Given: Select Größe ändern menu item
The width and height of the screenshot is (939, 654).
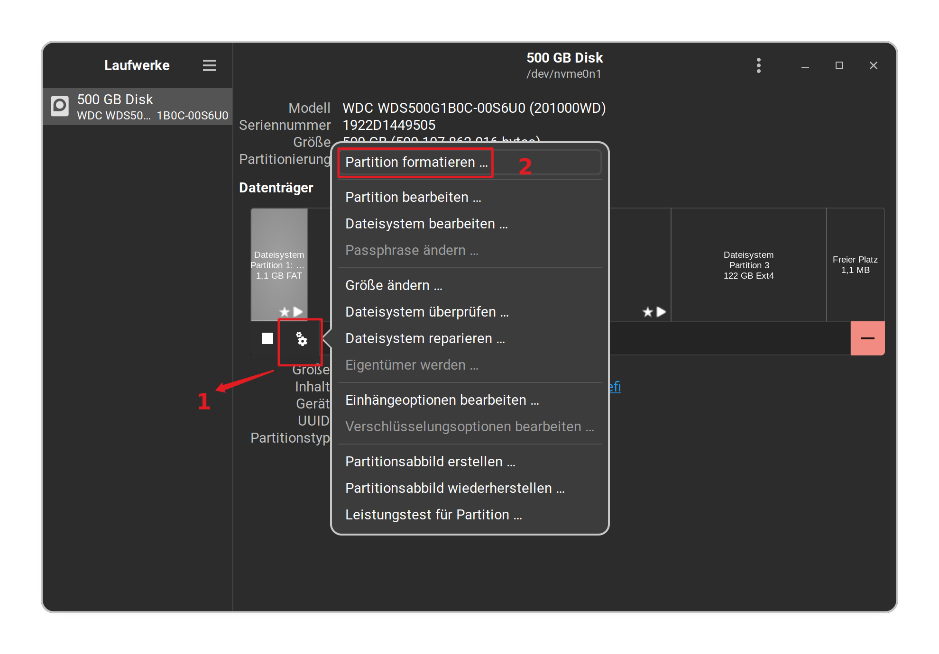Looking at the screenshot, I should 393,285.
